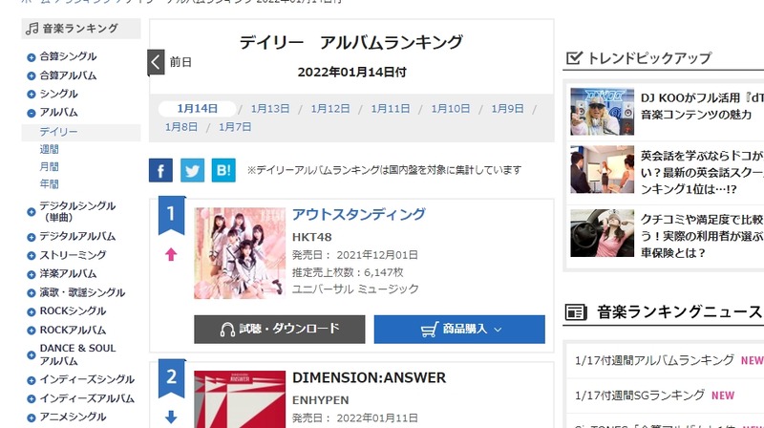Click ENHYPEN artist name
This screenshot has width=764, height=428.
point(321,400)
